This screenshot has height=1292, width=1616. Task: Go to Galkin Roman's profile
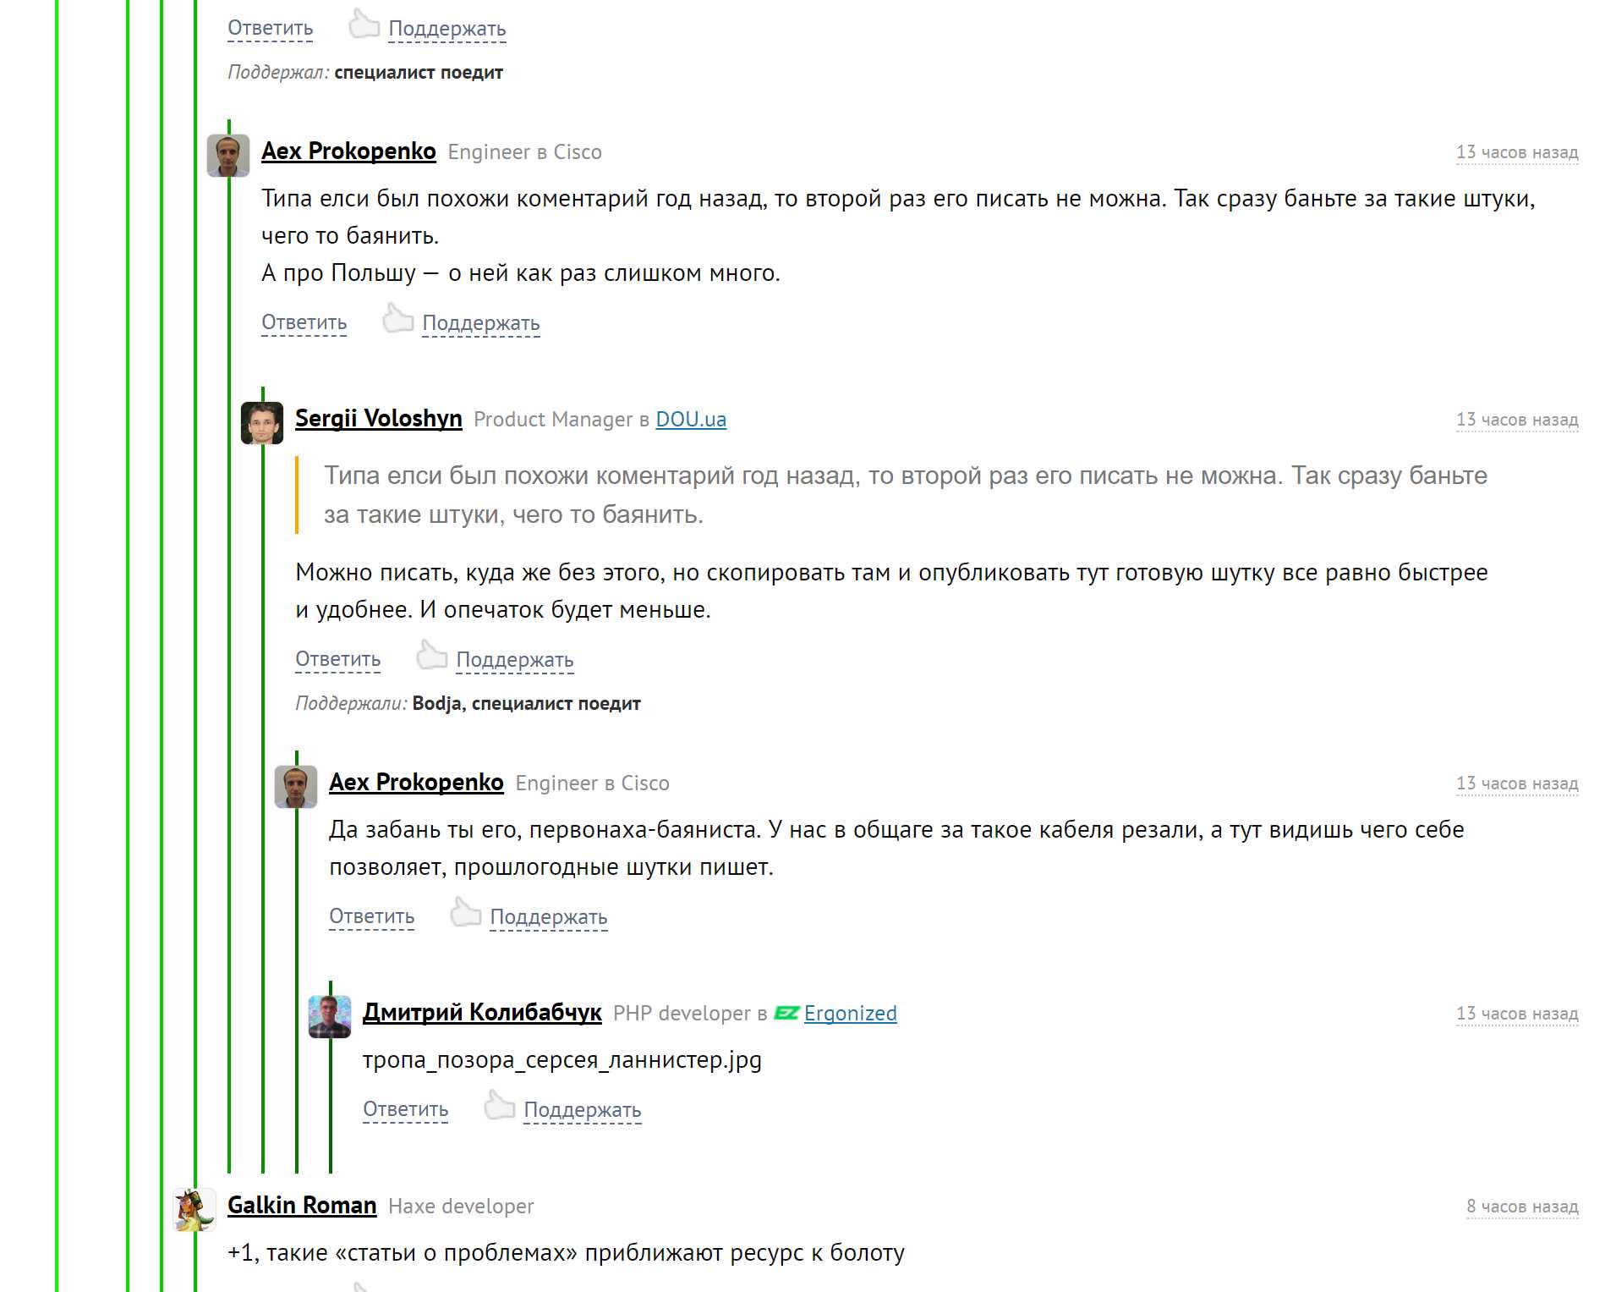click(302, 1206)
